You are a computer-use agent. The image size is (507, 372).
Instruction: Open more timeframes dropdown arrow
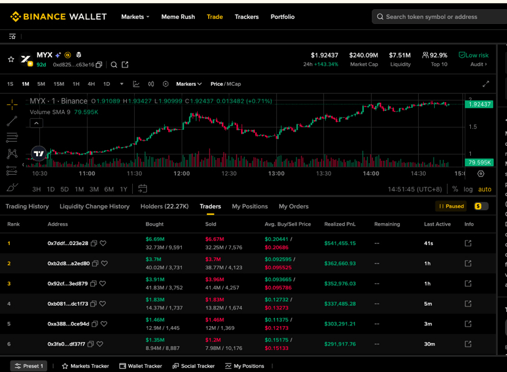pyautogui.click(x=122, y=84)
